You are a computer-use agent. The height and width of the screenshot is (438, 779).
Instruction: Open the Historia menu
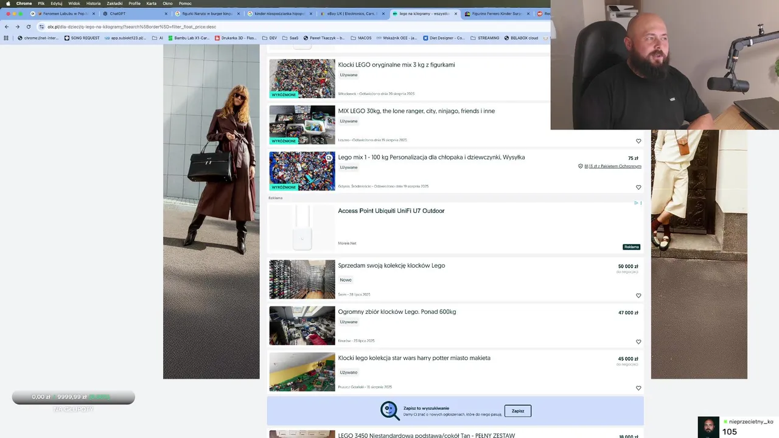(93, 3)
